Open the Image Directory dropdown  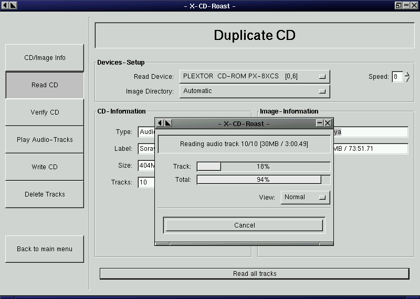[255, 91]
